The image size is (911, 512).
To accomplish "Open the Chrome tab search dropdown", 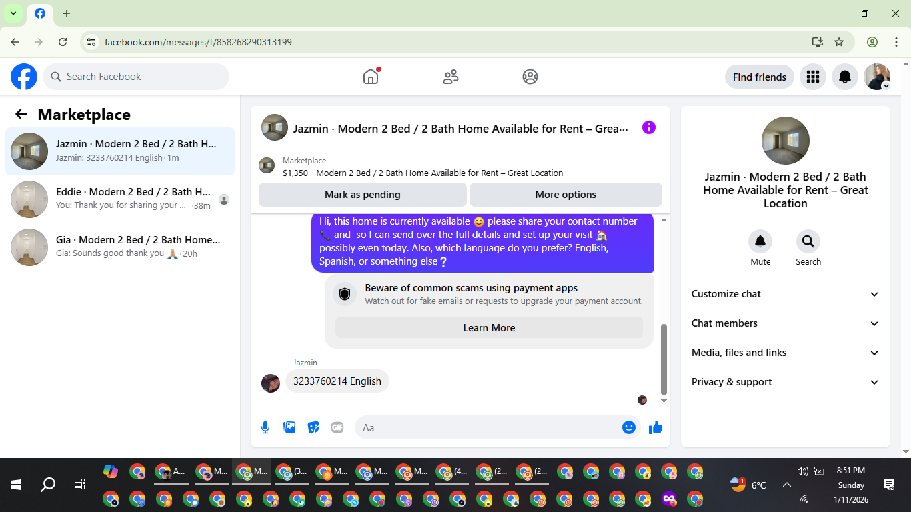I will [x=13, y=13].
